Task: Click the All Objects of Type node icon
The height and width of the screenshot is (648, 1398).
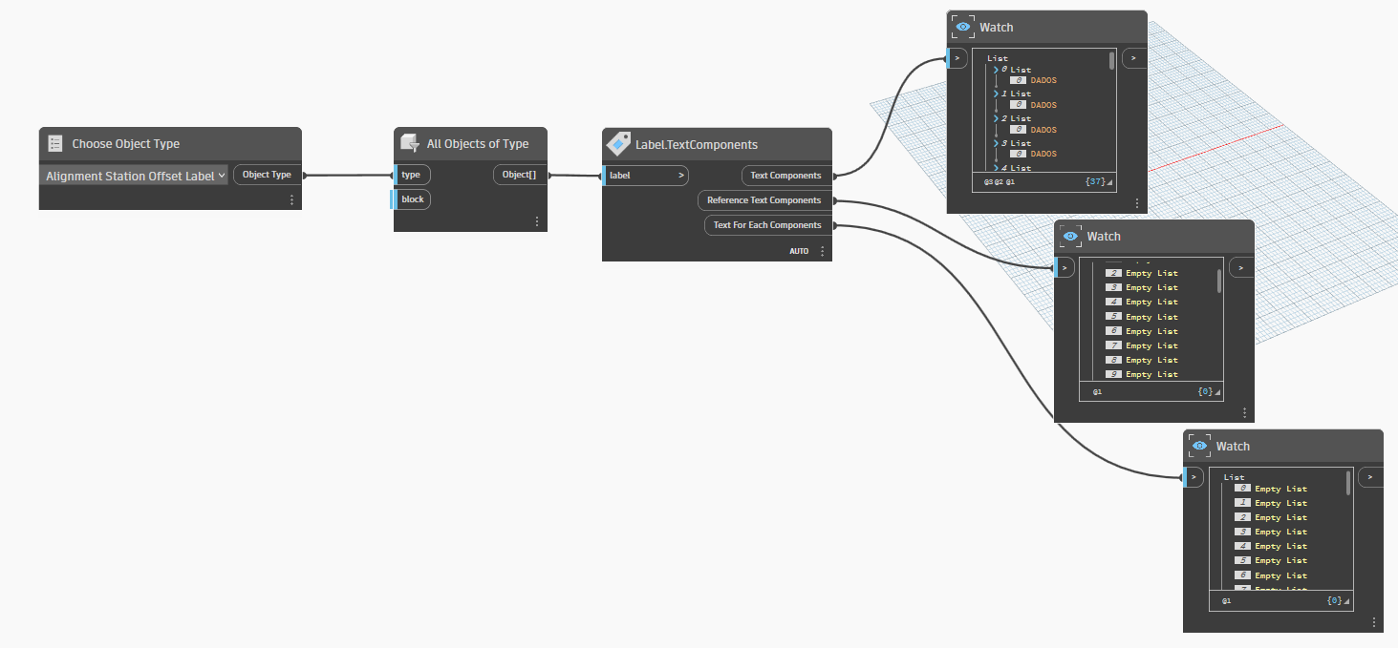Action: click(409, 143)
